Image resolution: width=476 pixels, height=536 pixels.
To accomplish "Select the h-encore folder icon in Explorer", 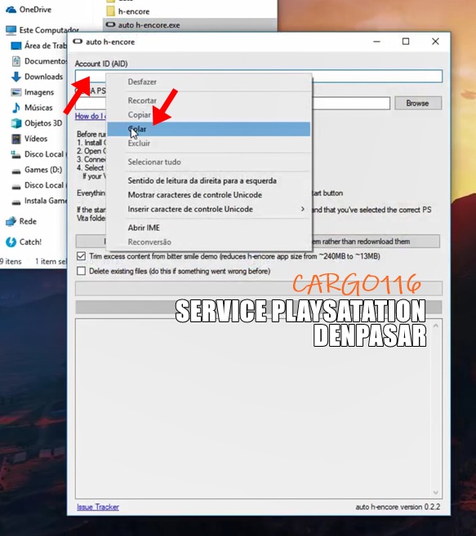I will 110,11.
